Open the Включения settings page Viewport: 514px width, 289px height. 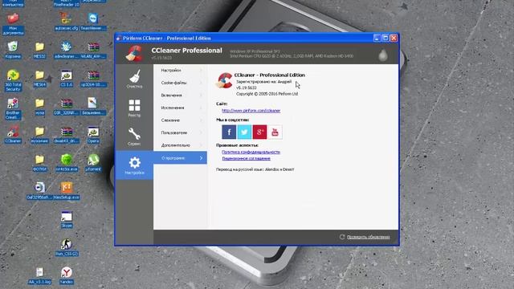pyautogui.click(x=180, y=96)
